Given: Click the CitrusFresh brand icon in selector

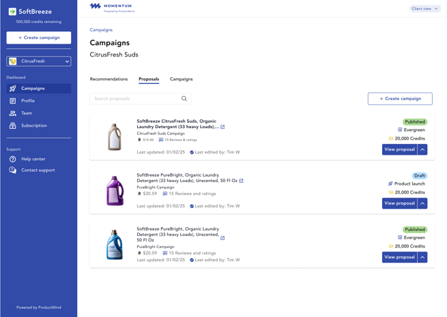Looking at the screenshot, I should click(x=12, y=61).
